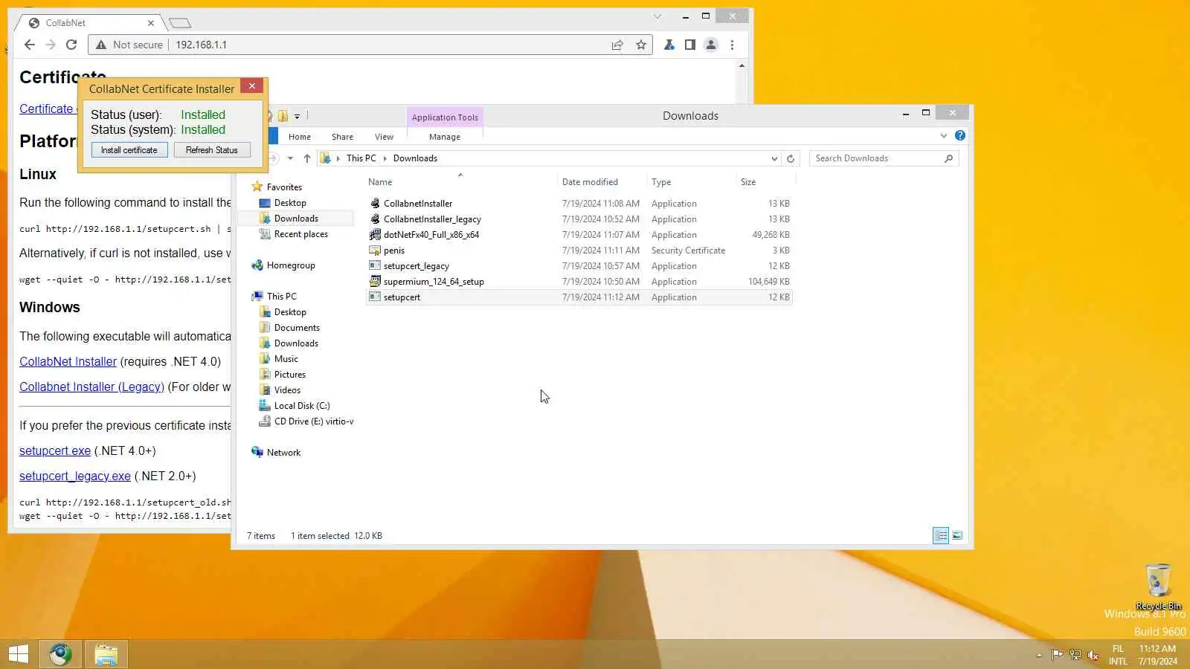
Task: Open the Home ribbon tab
Action: point(300,137)
